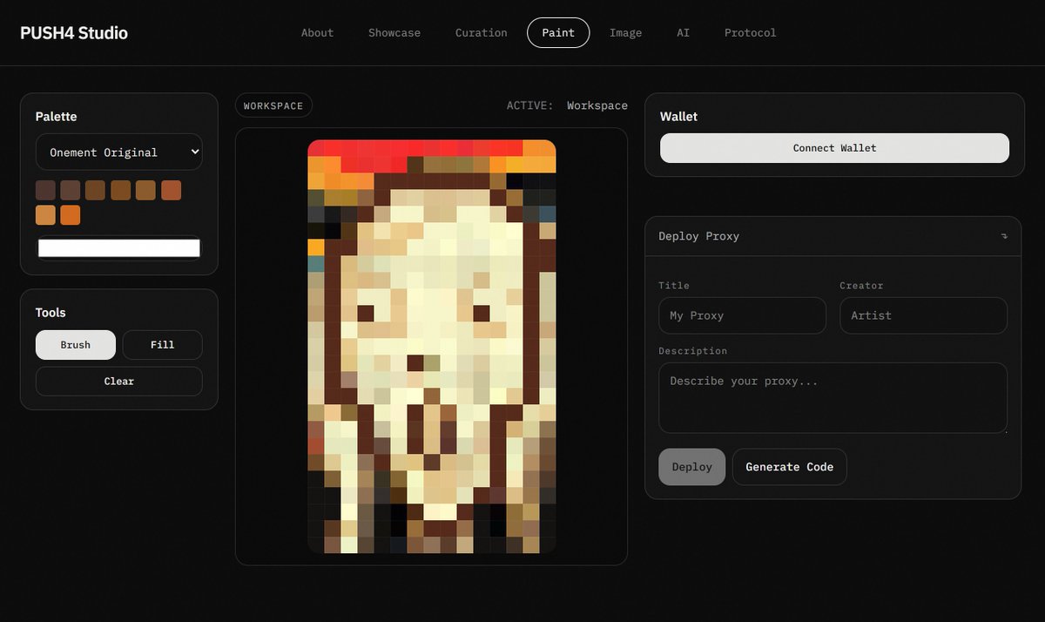
Task: Pick the light tan-orange swatch starting second row
Action: point(45,214)
